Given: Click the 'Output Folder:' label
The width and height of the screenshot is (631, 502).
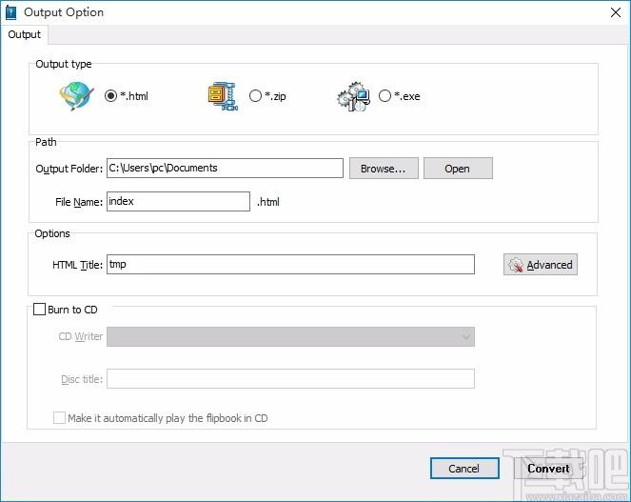Looking at the screenshot, I should click(69, 169).
